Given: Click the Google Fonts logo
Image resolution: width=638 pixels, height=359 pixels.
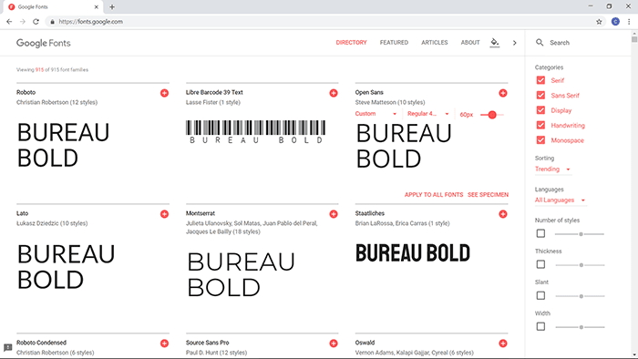Looking at the screenshot, I should (44, 43).
